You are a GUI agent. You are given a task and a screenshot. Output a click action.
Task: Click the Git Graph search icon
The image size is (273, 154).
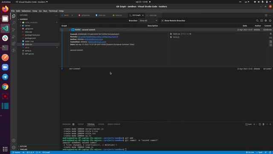pyautogui.click(x=257, y=21)
